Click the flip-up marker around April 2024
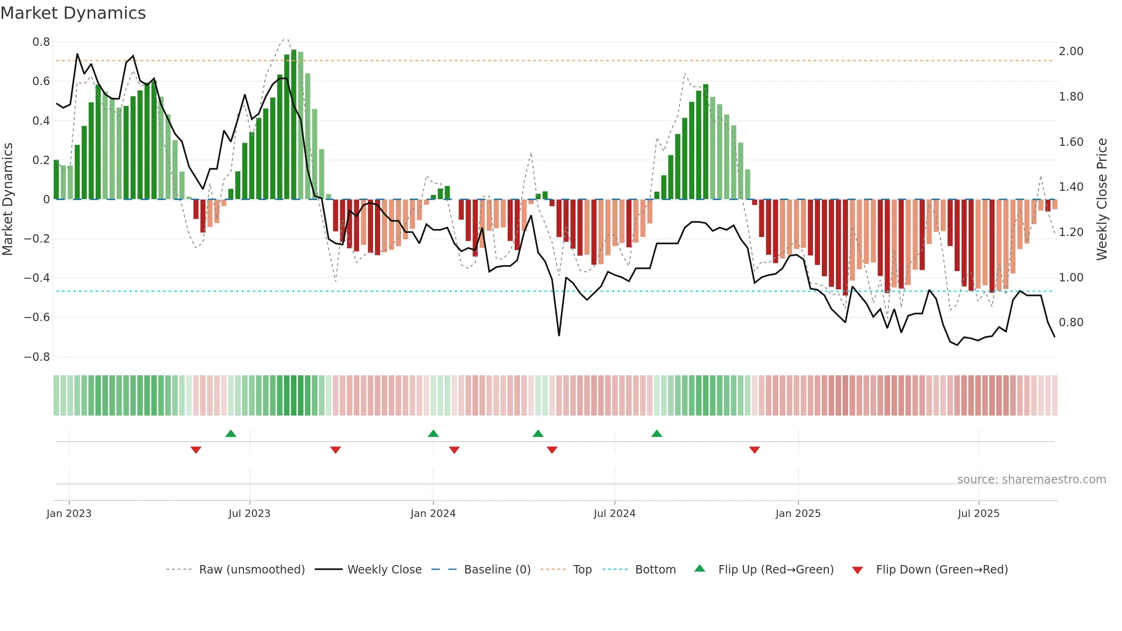The image size is (1122, 631). (538, 433)
